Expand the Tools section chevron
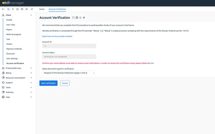The width and height of the screenshot is (215, 134). click(31, 87)
